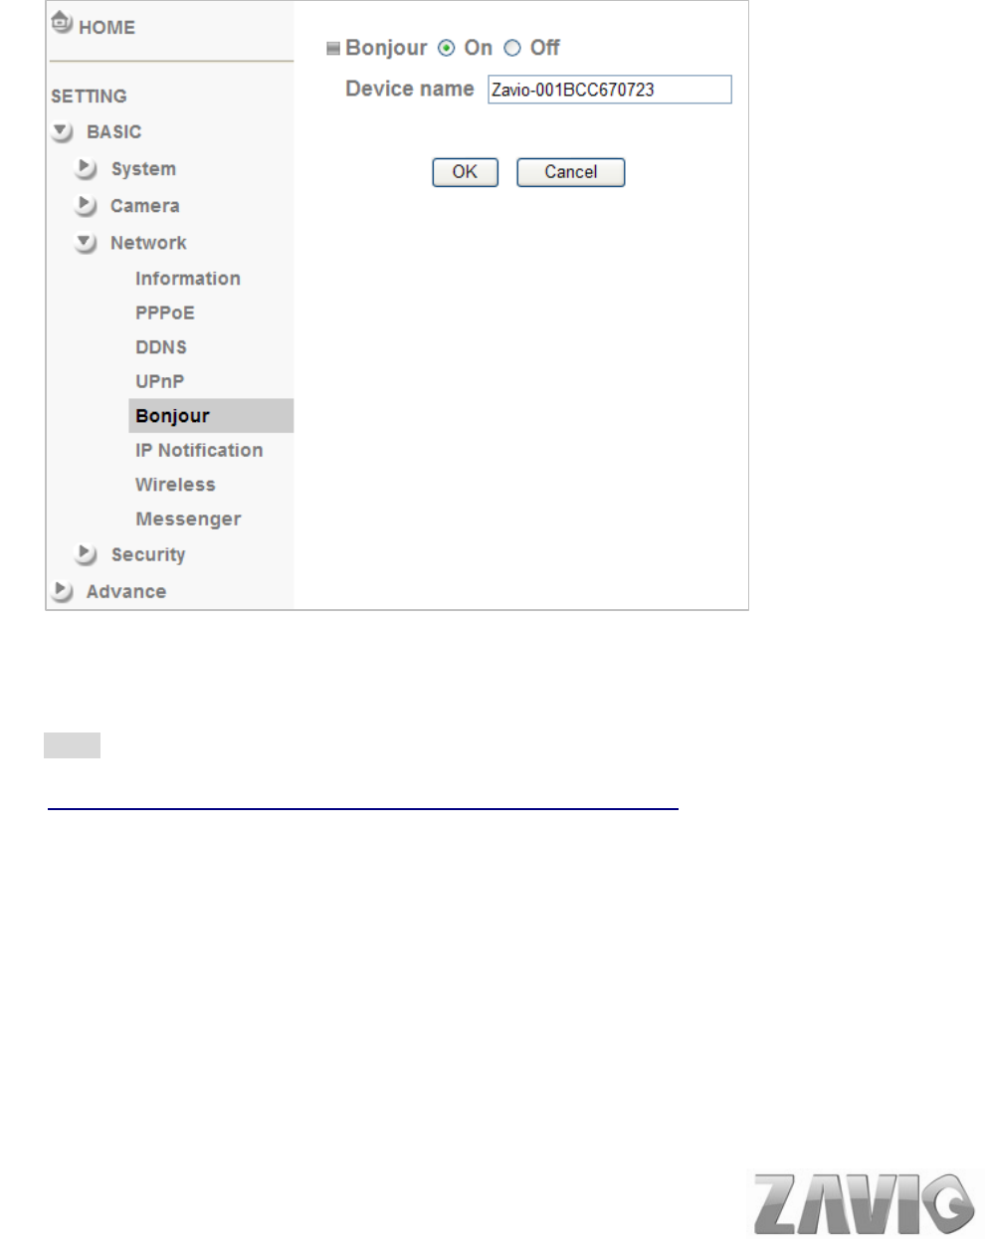This screenshot has width=985, height=1252.
Task: Select the Bonjour Off radio button
Action: click(x=512, y=48)
